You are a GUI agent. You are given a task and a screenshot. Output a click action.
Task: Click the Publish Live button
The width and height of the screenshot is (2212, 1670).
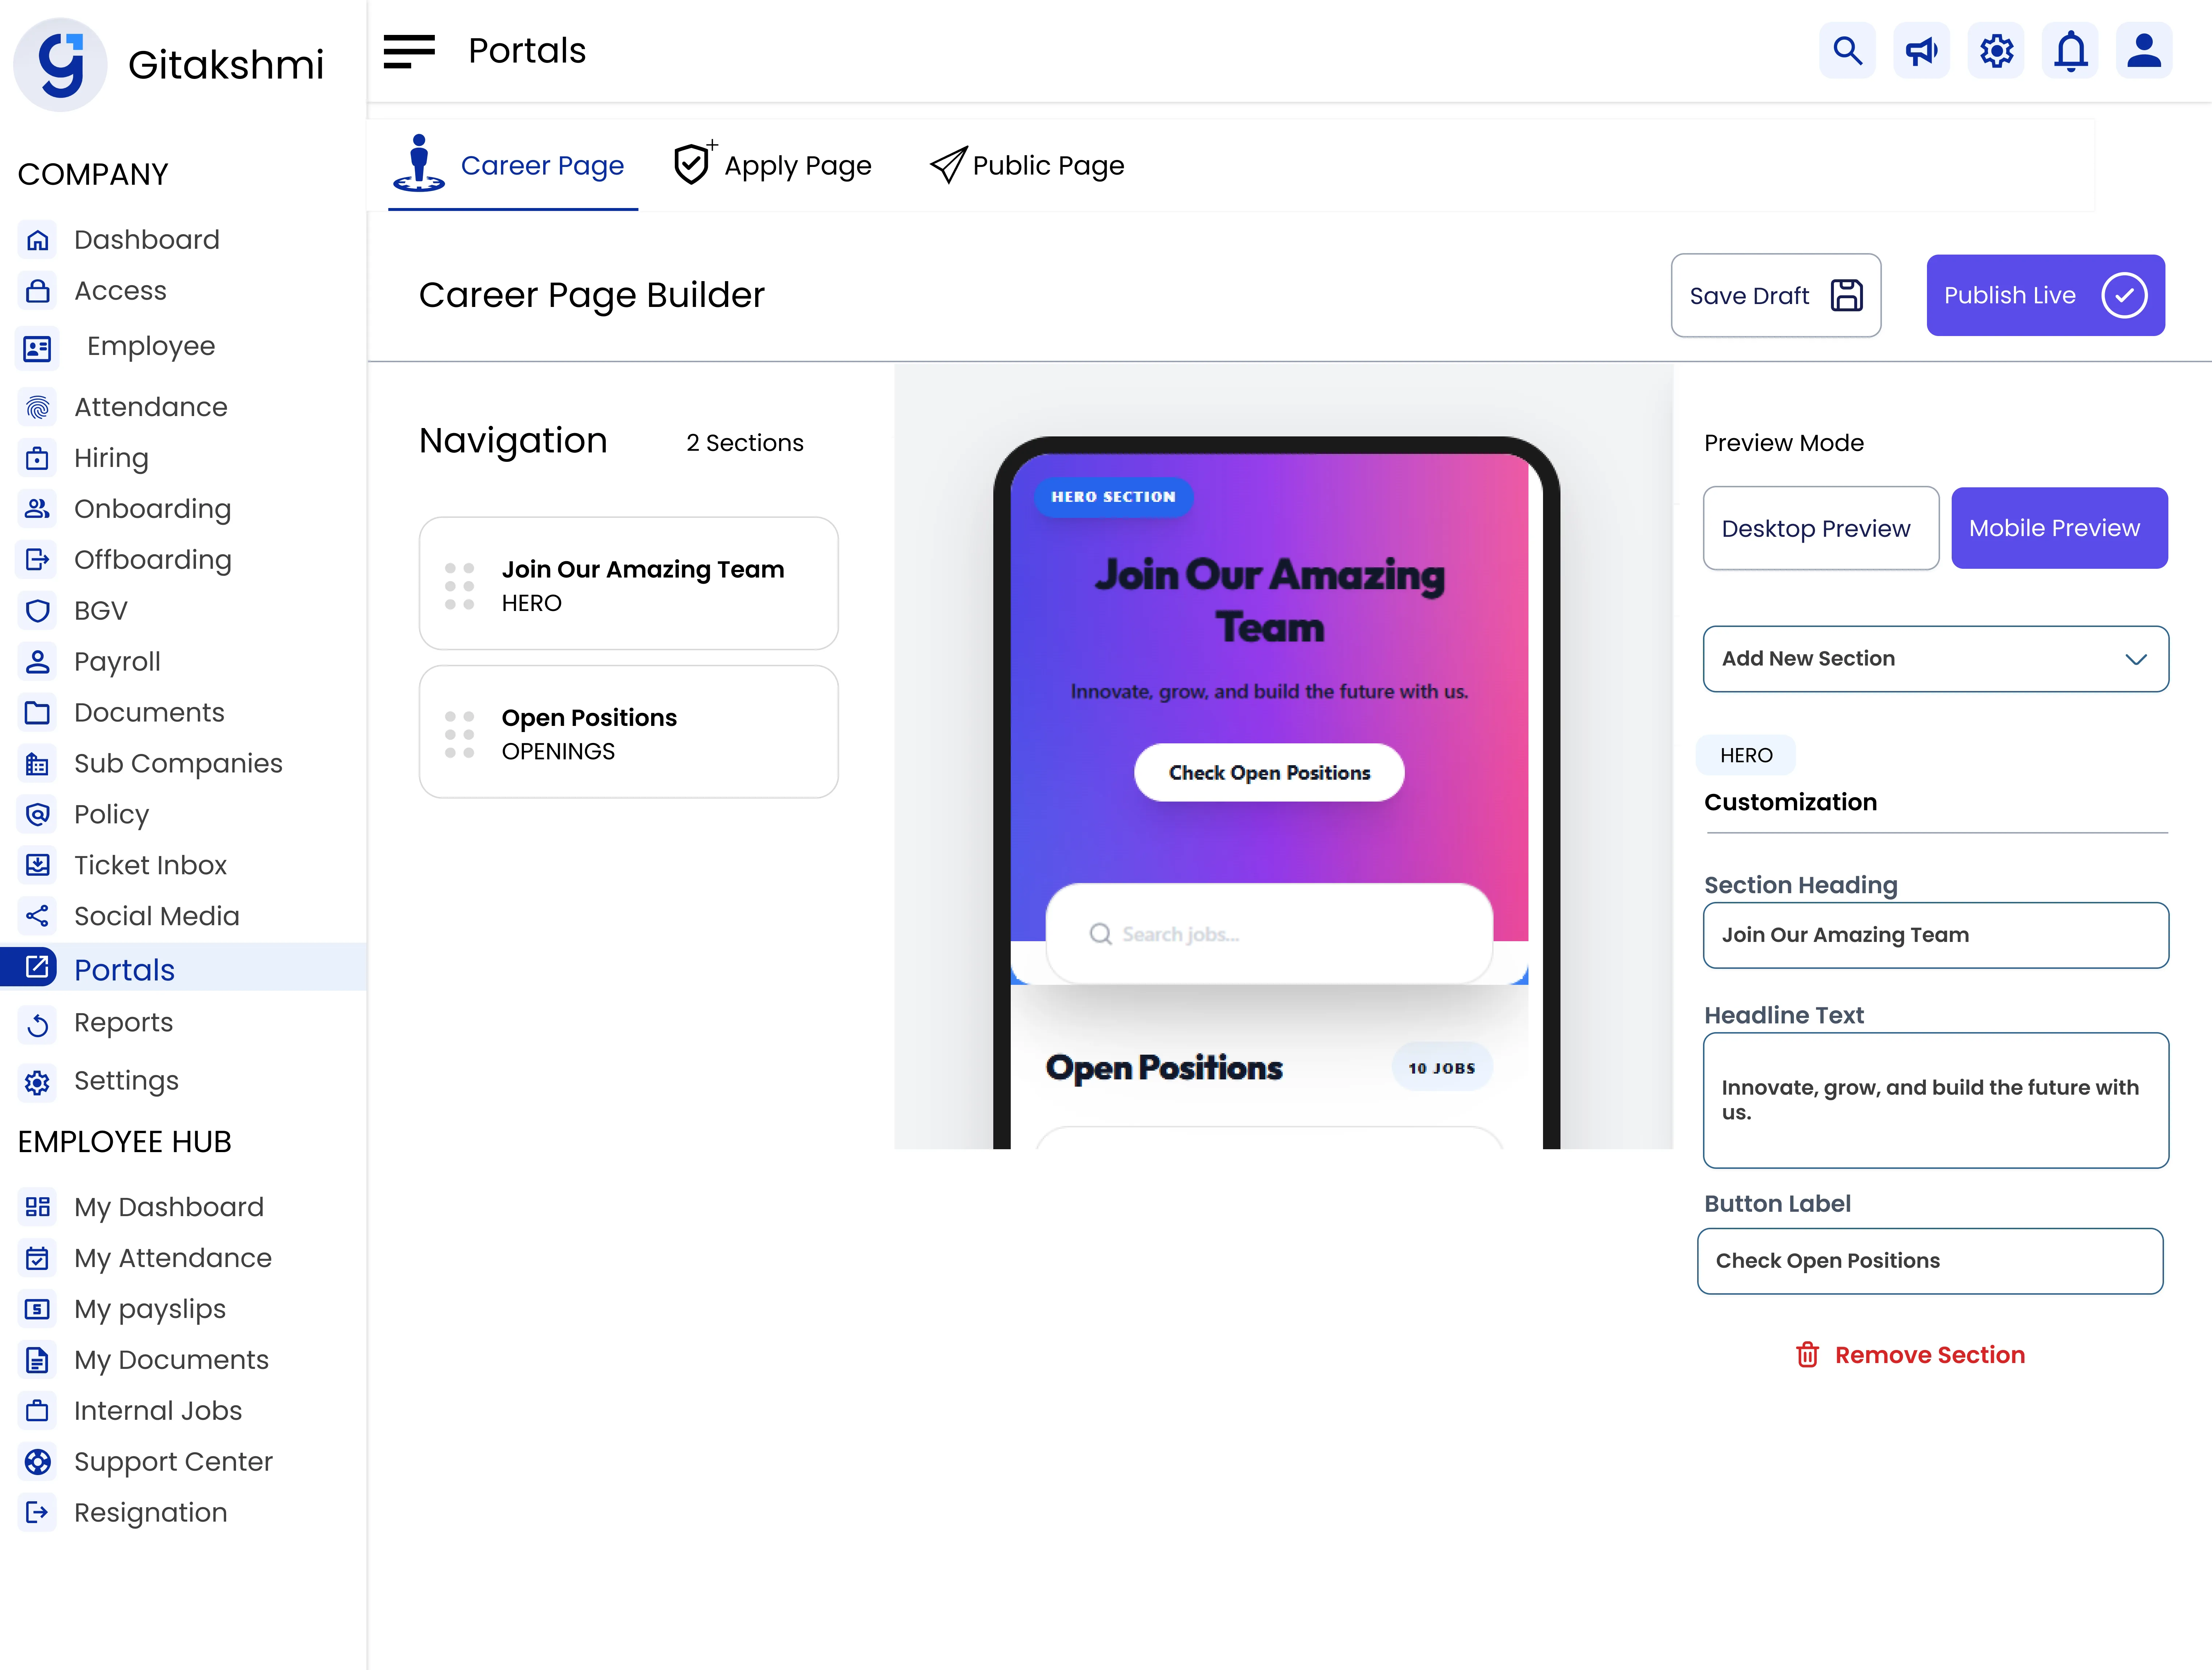(2045, 295)
